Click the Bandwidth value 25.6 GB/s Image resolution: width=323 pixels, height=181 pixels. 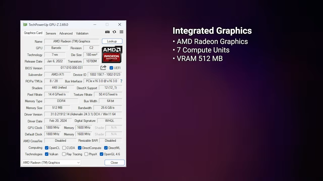tap(108, 108)
